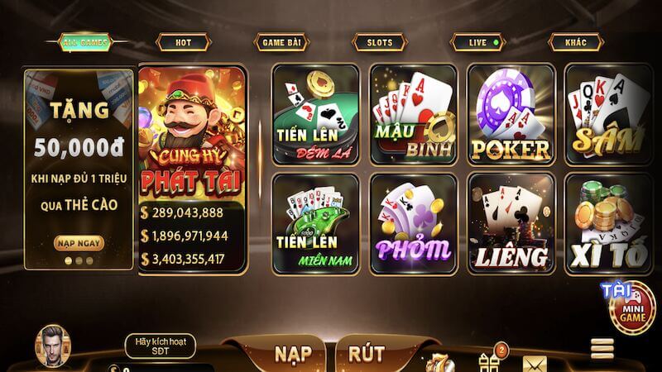662x372 pixels.
Task: Switch to the Game Bài tab
Action: pyautogui.click(x=281, y=43)
